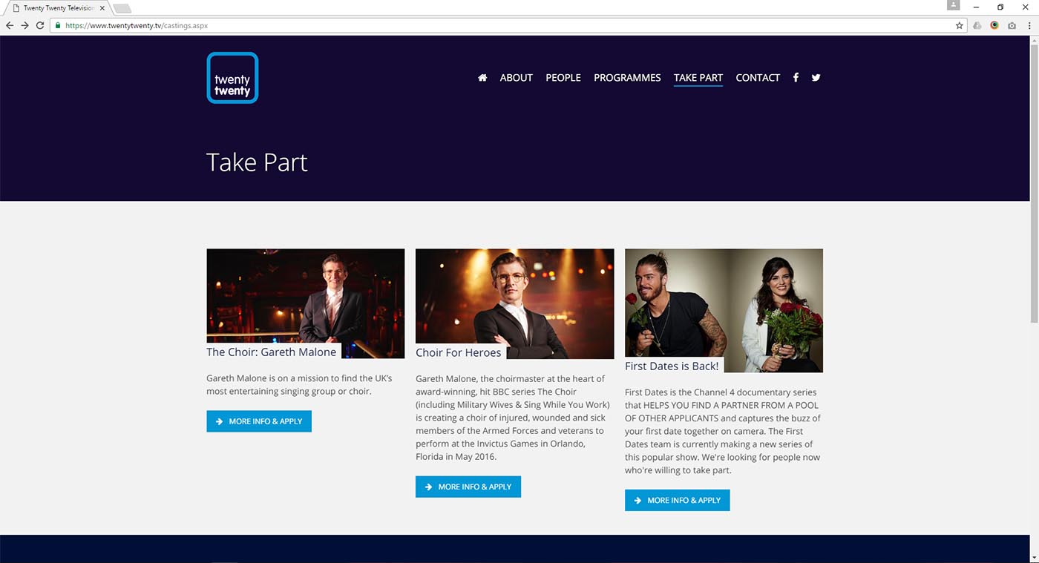Go to the Home icon in navigation
The image size is (1039, 563).
482,78
